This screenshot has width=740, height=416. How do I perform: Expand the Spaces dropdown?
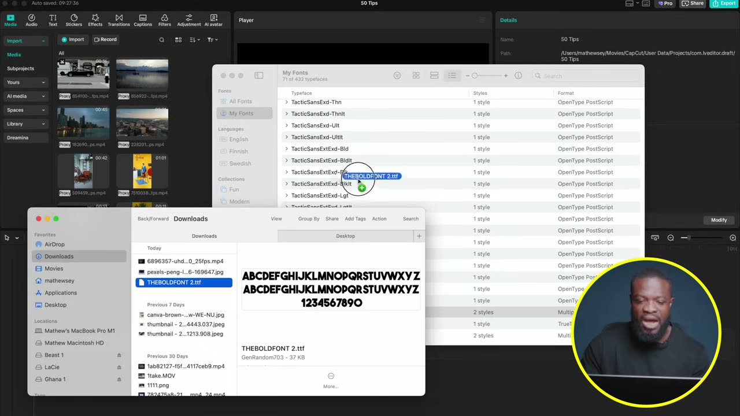click(x=27, y=110)
